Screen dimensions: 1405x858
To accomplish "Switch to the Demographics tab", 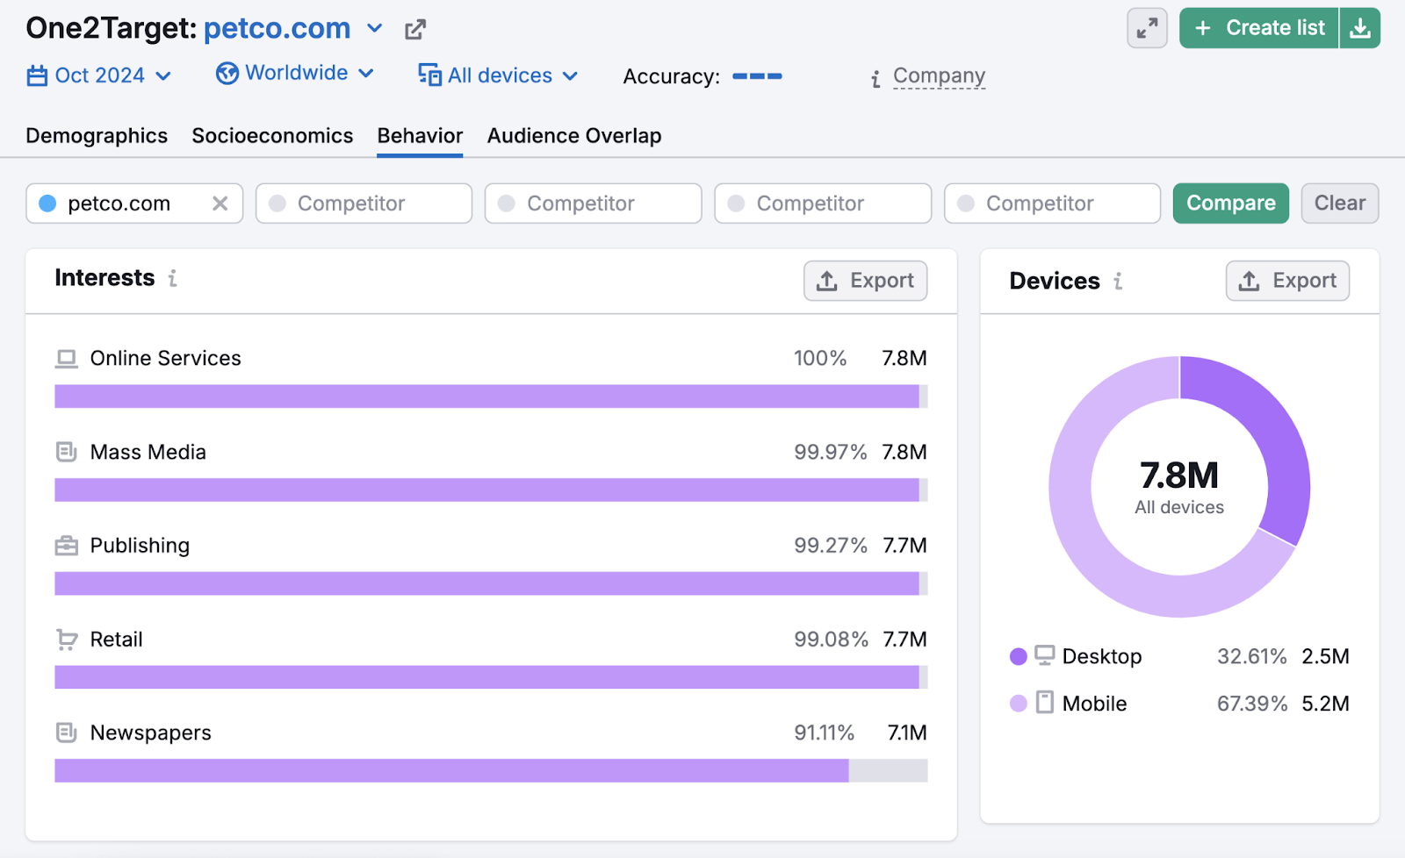I will tap(97, 136).
